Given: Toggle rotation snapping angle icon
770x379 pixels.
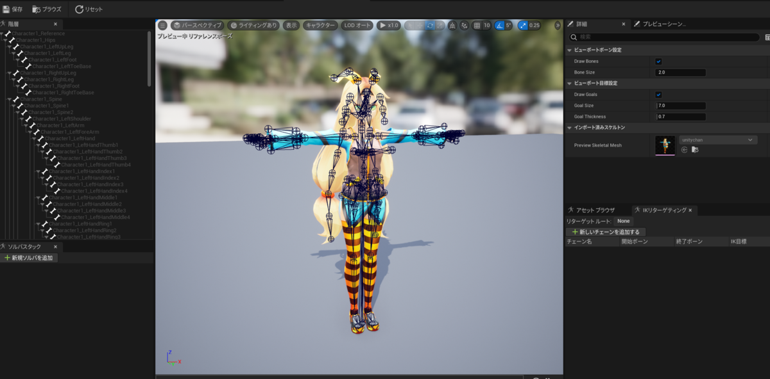Looking at the screenshot, I should click(499, 26).
